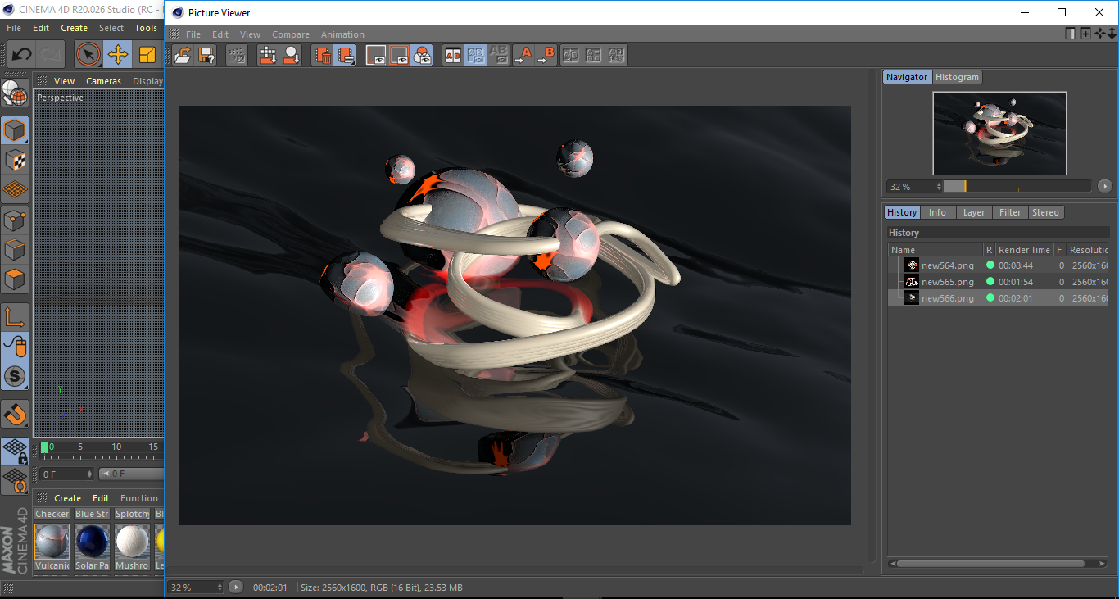Click the Name column header in History
Image resolution: width=1119 pixels, height=599 pixels.
point(936,250)
